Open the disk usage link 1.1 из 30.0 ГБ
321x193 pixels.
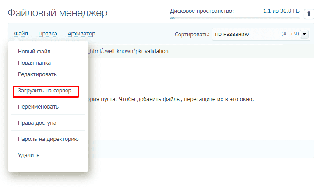pos(281,11)
